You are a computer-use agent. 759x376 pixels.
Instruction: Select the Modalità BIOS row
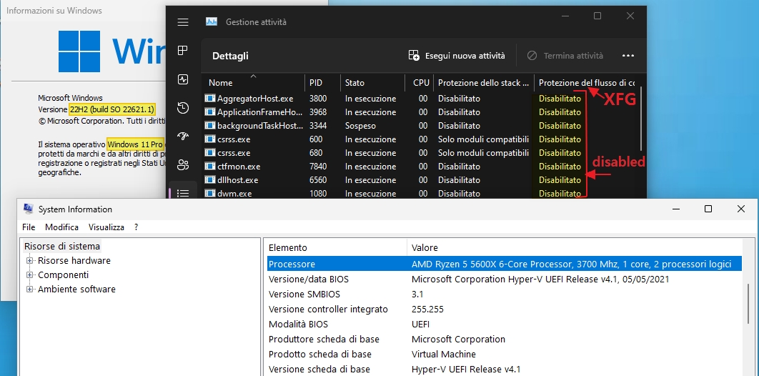[504, 325]
